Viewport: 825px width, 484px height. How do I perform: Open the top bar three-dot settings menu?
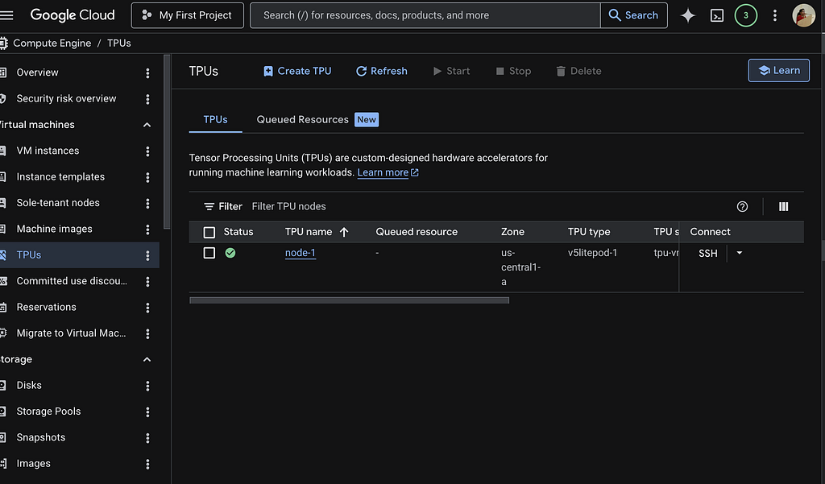(774, 15)
